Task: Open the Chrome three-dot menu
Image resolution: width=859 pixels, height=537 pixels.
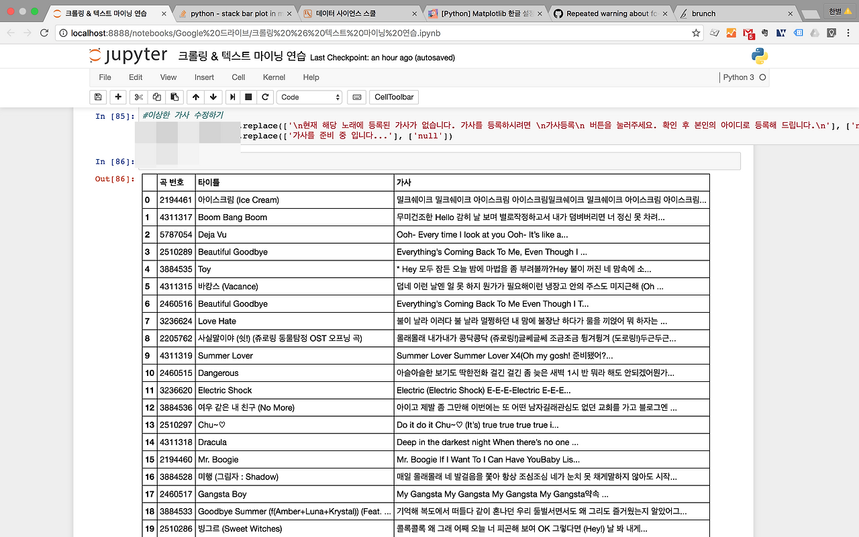Action: click(x=848, y=32)
